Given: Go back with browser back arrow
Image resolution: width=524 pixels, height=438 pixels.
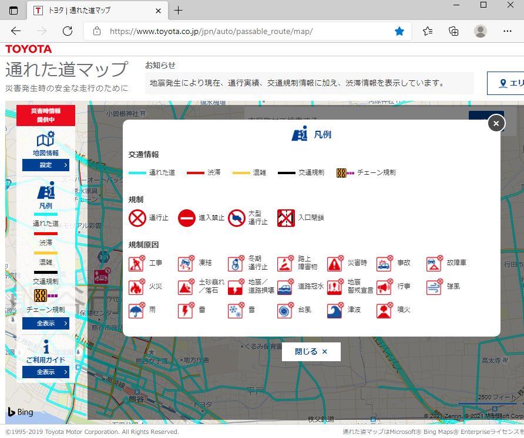Looking at the screenshot, I should click(16, 31).
